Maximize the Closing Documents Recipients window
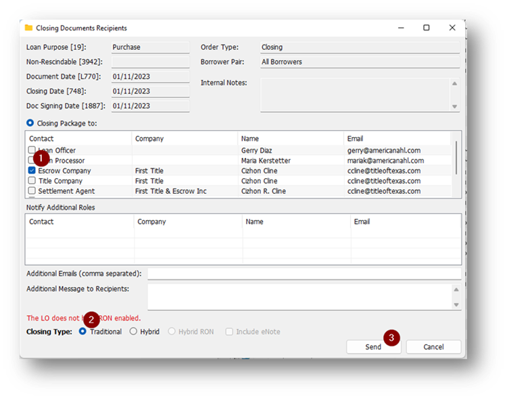The width and height of the screenshot is (507, 399). click(426, 28)
